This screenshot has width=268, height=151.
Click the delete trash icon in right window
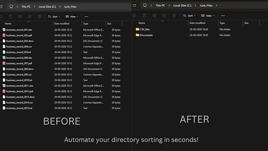(174, 15)
